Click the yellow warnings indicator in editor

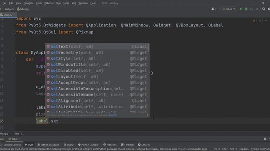coord(255,21)
